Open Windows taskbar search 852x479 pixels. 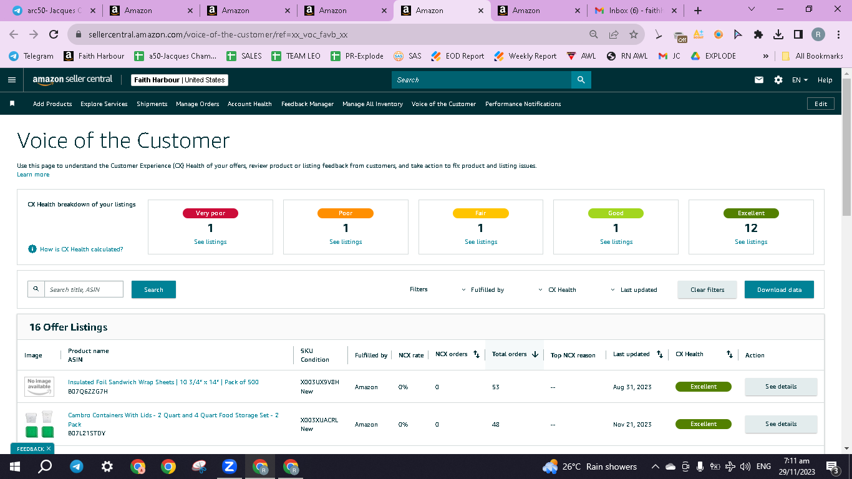45,467
